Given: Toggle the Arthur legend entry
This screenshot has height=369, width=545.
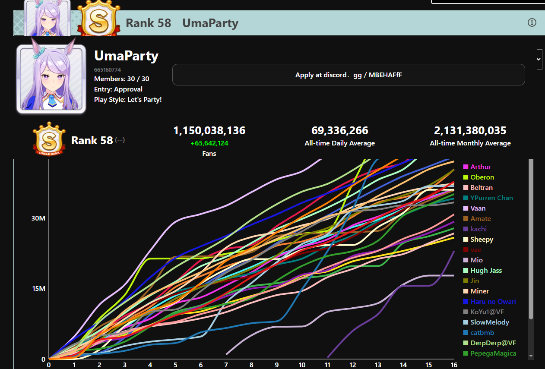Looking at the screenshot, I should 477,167.
